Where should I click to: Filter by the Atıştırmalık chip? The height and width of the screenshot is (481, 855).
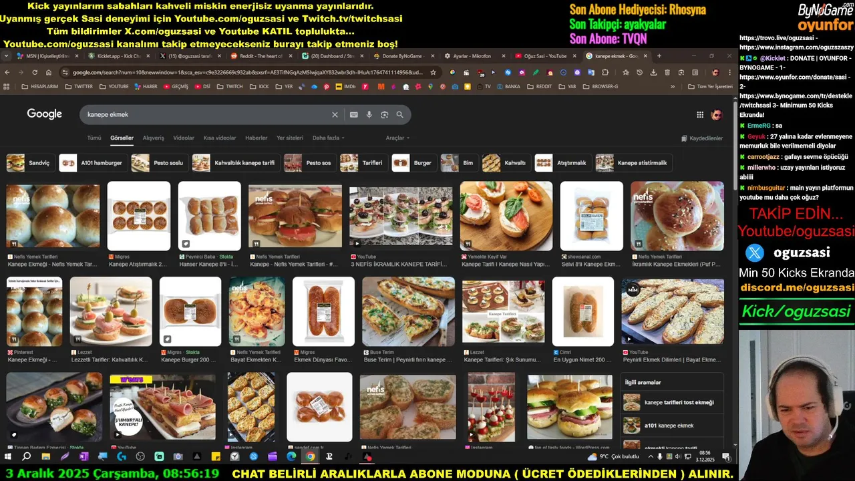pyautogui.click(x=563, y=163)
